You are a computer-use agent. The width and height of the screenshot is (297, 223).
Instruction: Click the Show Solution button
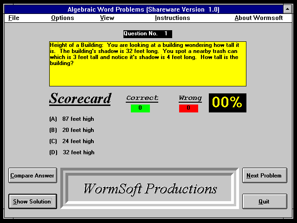pyautogui.click(x=32, y=202)
